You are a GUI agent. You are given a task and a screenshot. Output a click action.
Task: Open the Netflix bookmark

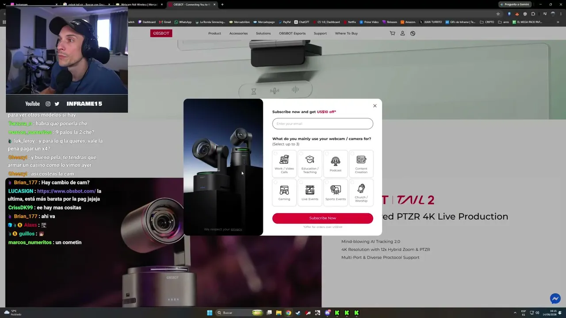(350, 22)
